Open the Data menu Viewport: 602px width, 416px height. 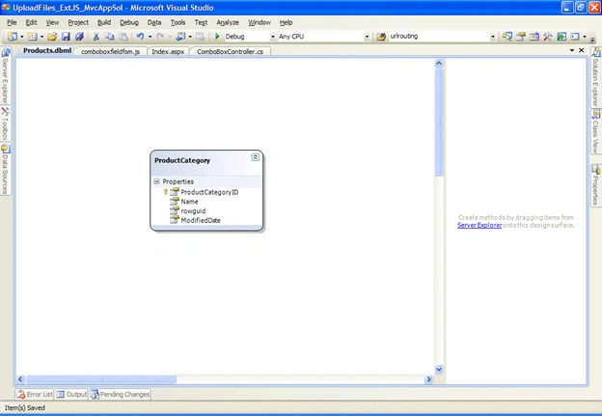click(x=154, y=22)
